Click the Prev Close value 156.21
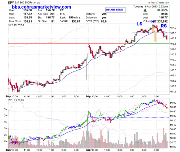180x152 pixels. [28, 21]
